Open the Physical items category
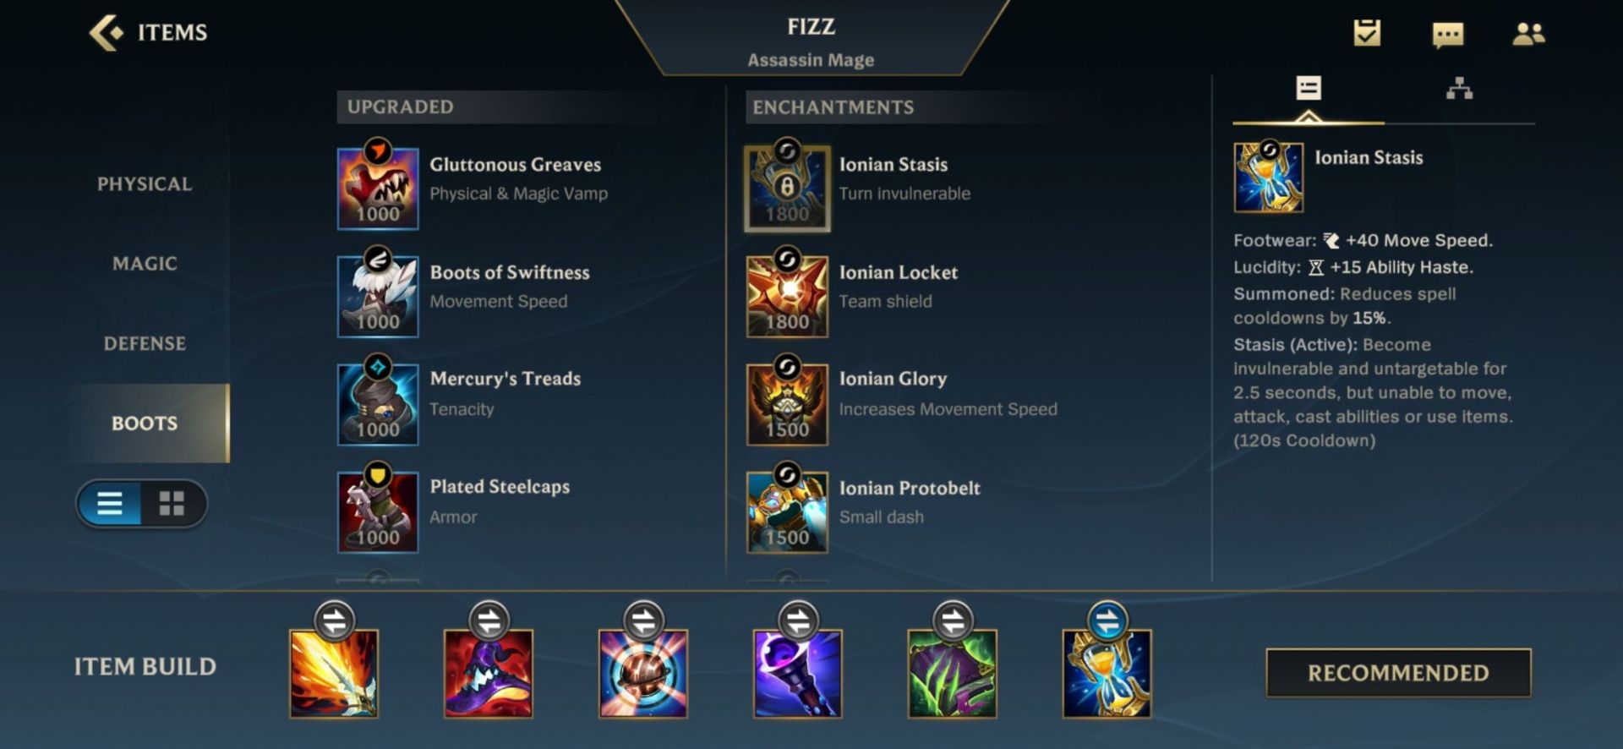This screenshot has height=749, width=1623. (x=145, y=183)
